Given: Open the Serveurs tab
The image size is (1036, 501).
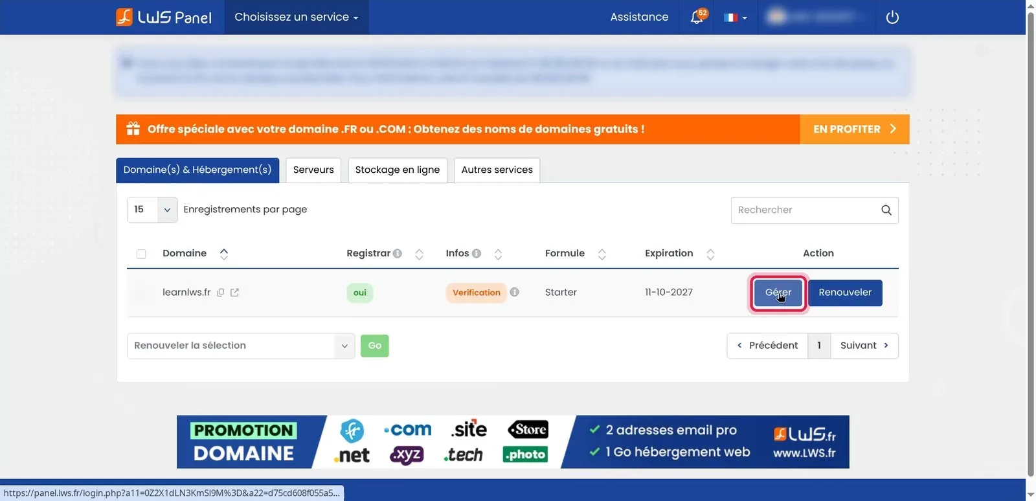Looking at the screenshot, I should click(x=313, y=170).
